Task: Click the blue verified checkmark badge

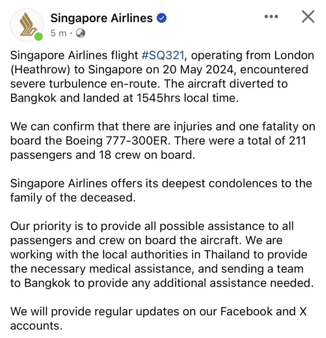Action: click(161, 17)
